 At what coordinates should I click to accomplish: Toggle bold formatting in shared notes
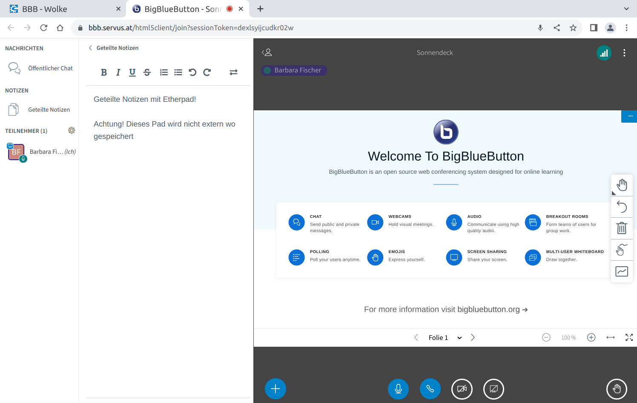click(x=103, y=72)
